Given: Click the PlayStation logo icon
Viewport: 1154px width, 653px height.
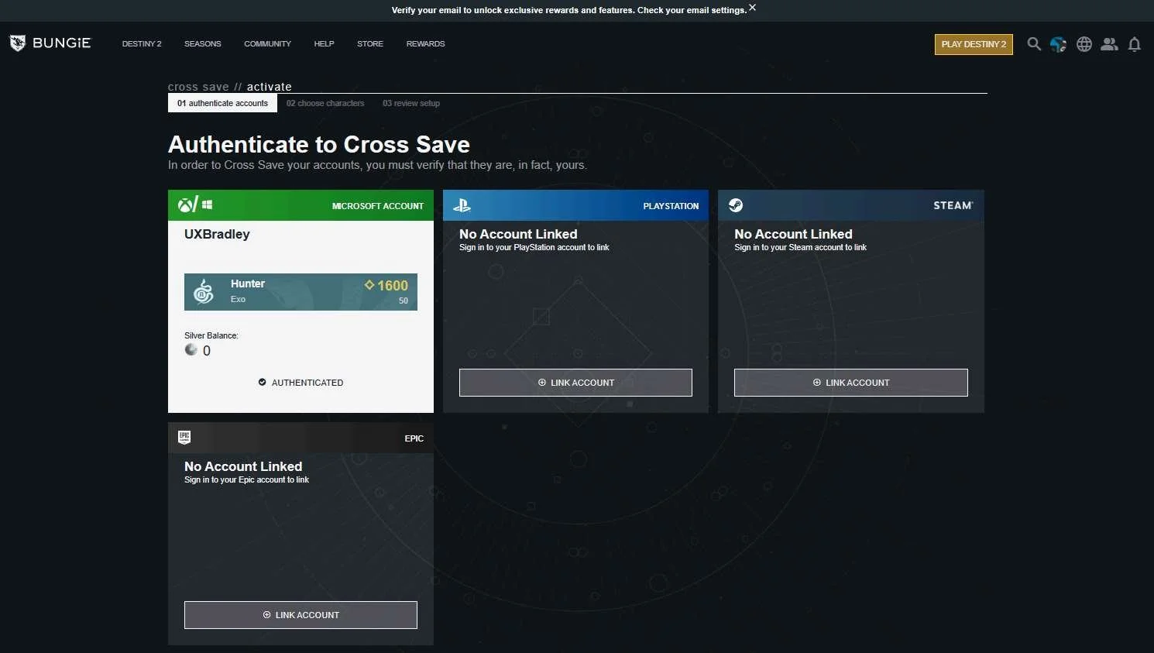Looking at the screenshot, I should click(462, 205).
